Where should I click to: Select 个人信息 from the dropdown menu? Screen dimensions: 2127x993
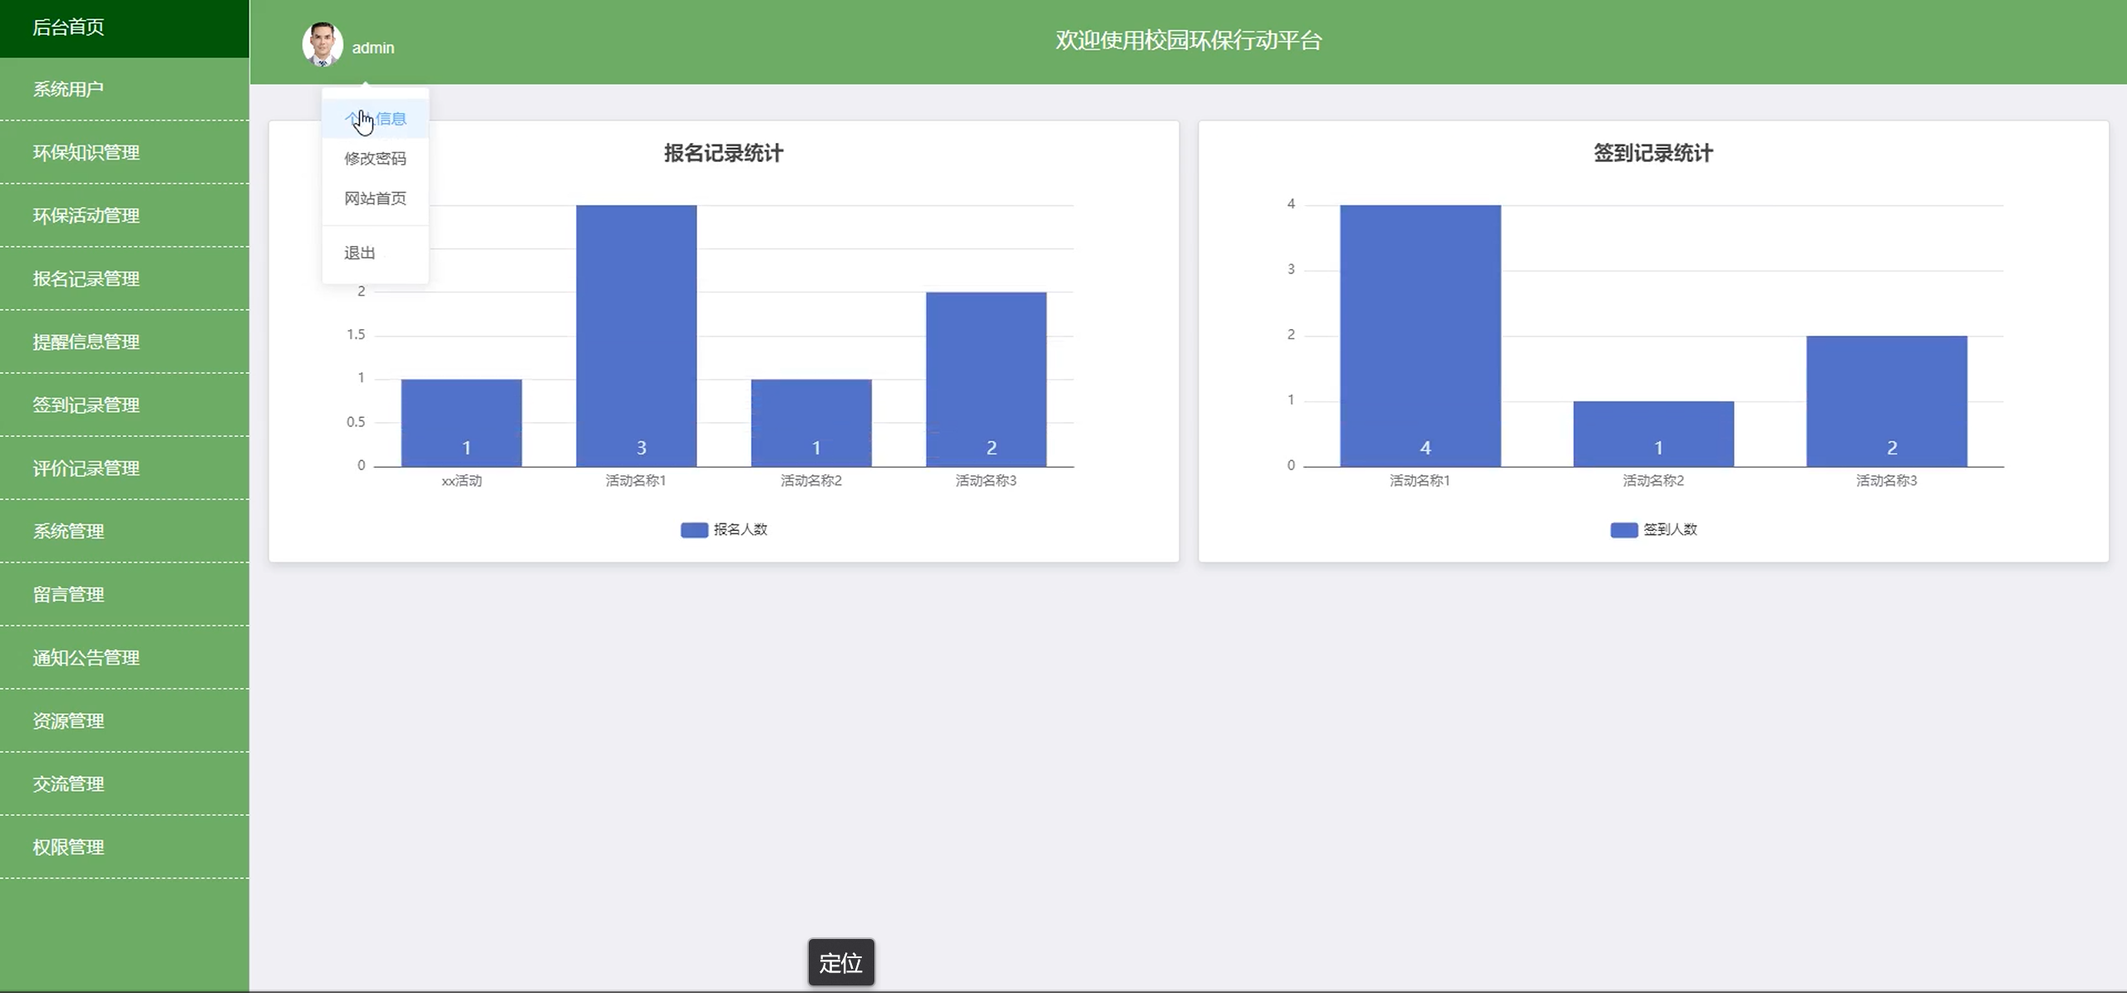376,119
